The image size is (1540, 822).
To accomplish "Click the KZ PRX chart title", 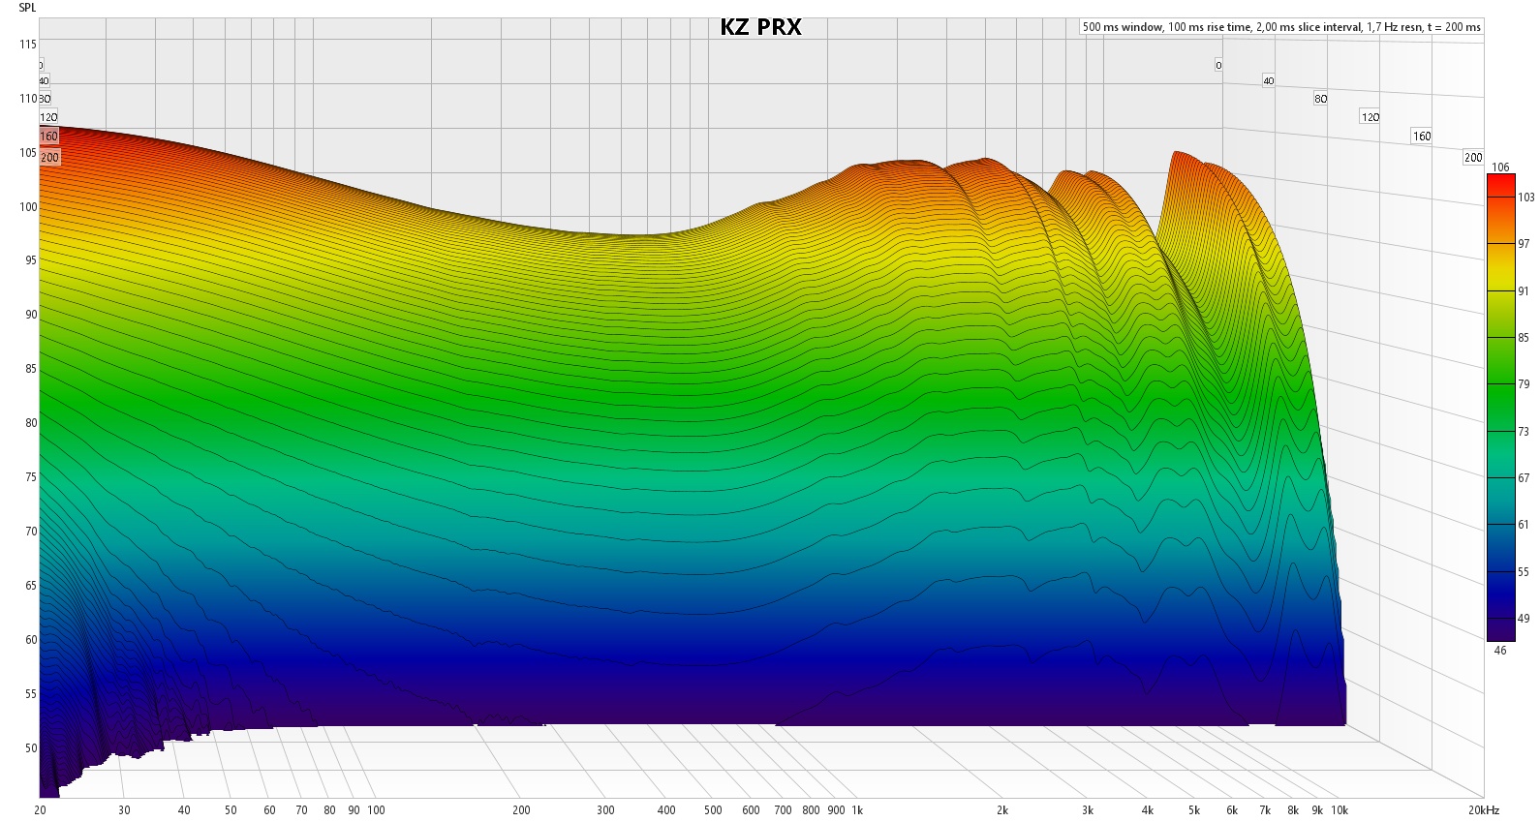I will pyautogui.click(x=760, y=27).
